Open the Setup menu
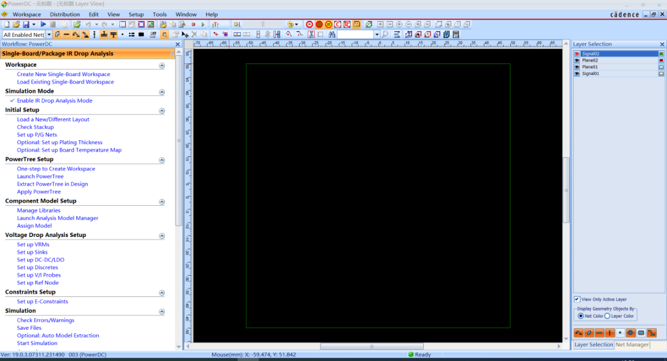The width and height of the screenshot is (667, 361). (x=136, y=14)
